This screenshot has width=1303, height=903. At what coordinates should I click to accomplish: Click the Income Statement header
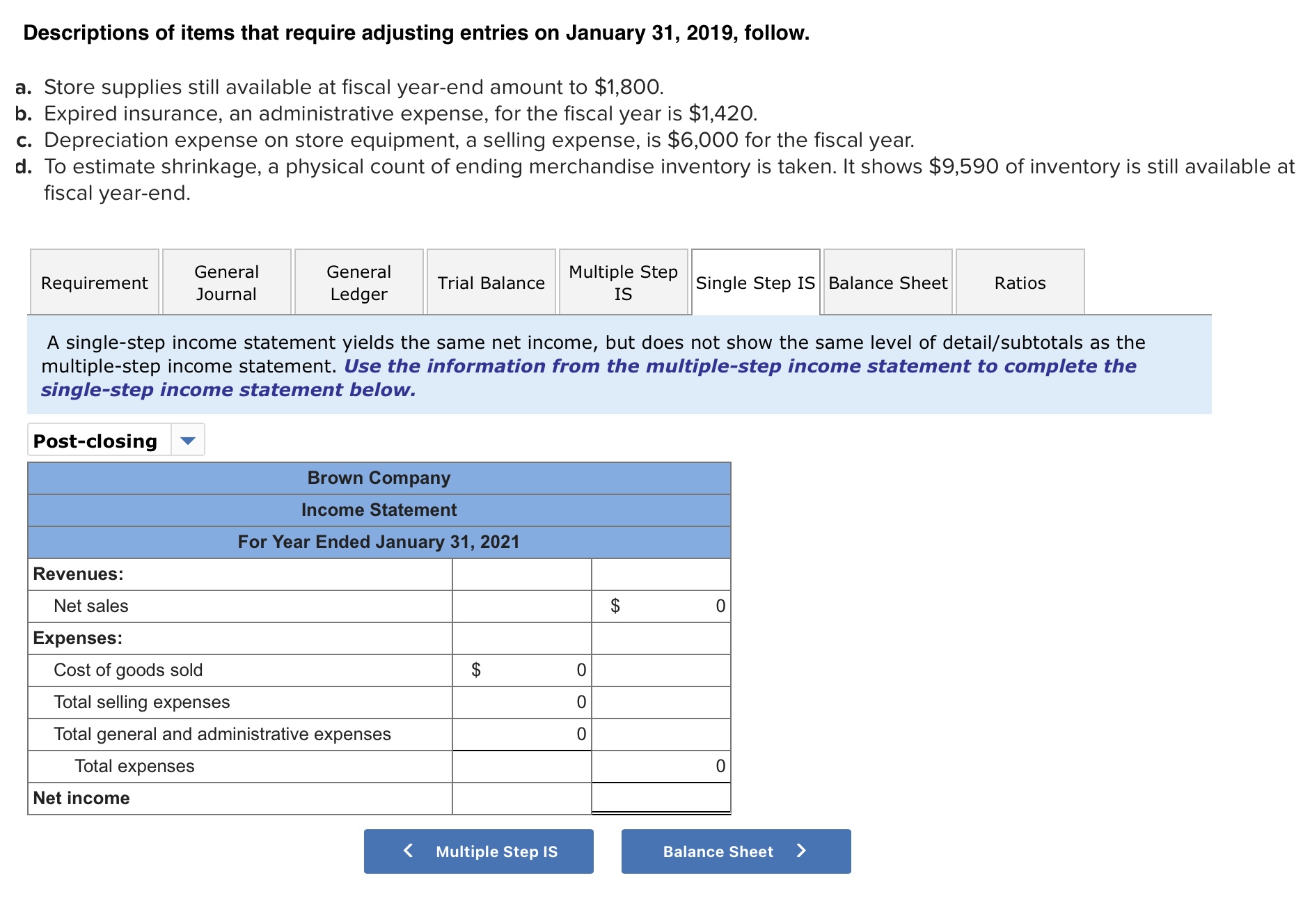click(x=379, y=510)
